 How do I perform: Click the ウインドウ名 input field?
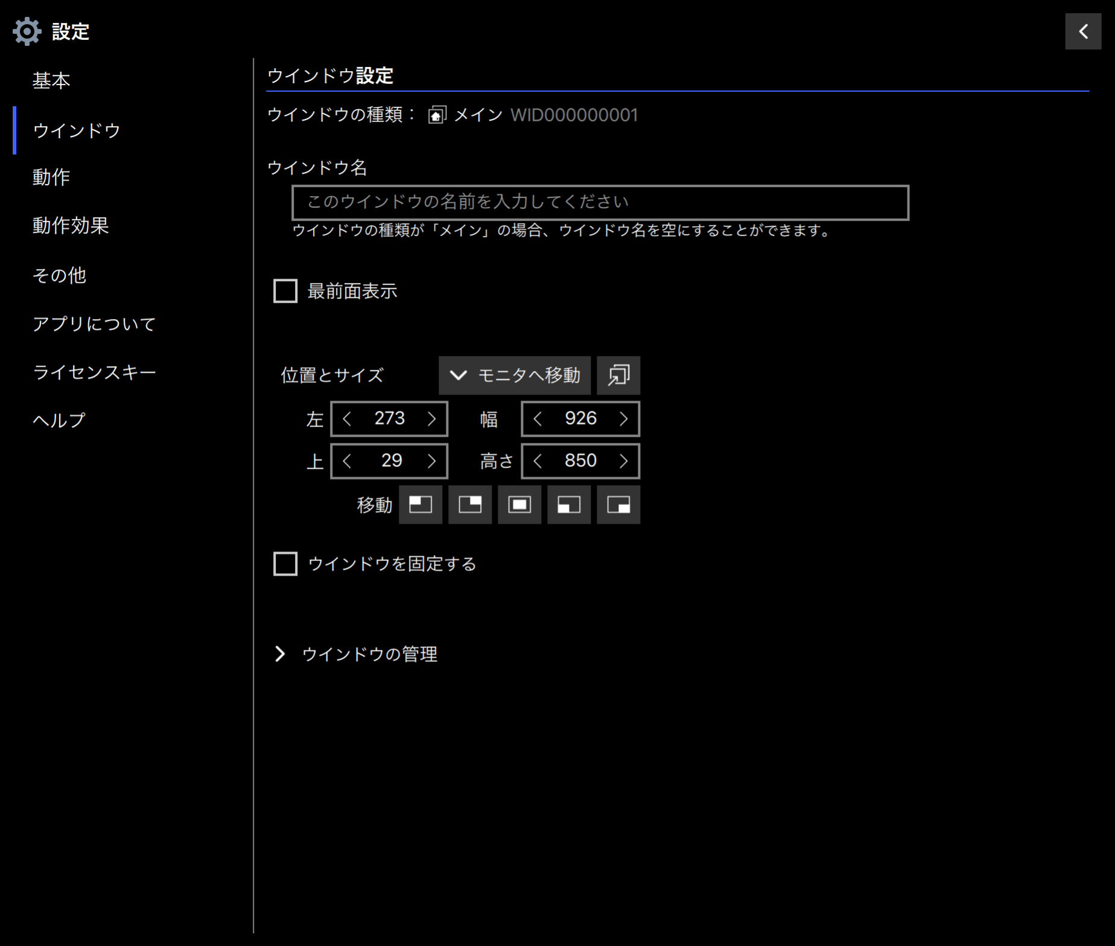pyautogui.click(x=599, y=203)
